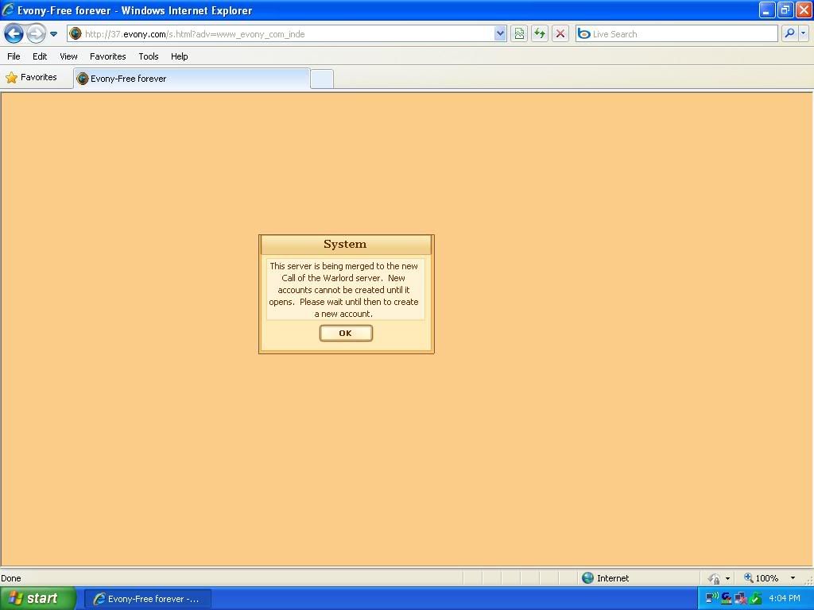Open a new blank tab
The width and height of the screenshot is (814, 610).
(x=322, y=79)
